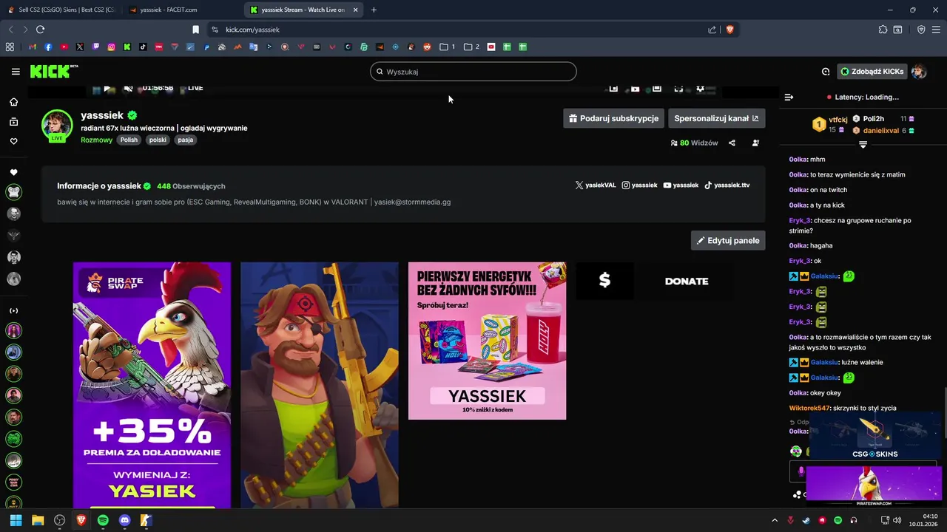Viewport: 947px width, 532px height.
Task: Open the energy drink YASSSIEK panel
Action: (x=487, y=341)
